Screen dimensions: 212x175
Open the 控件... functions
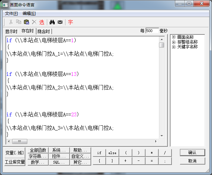[x=59, y=156]
